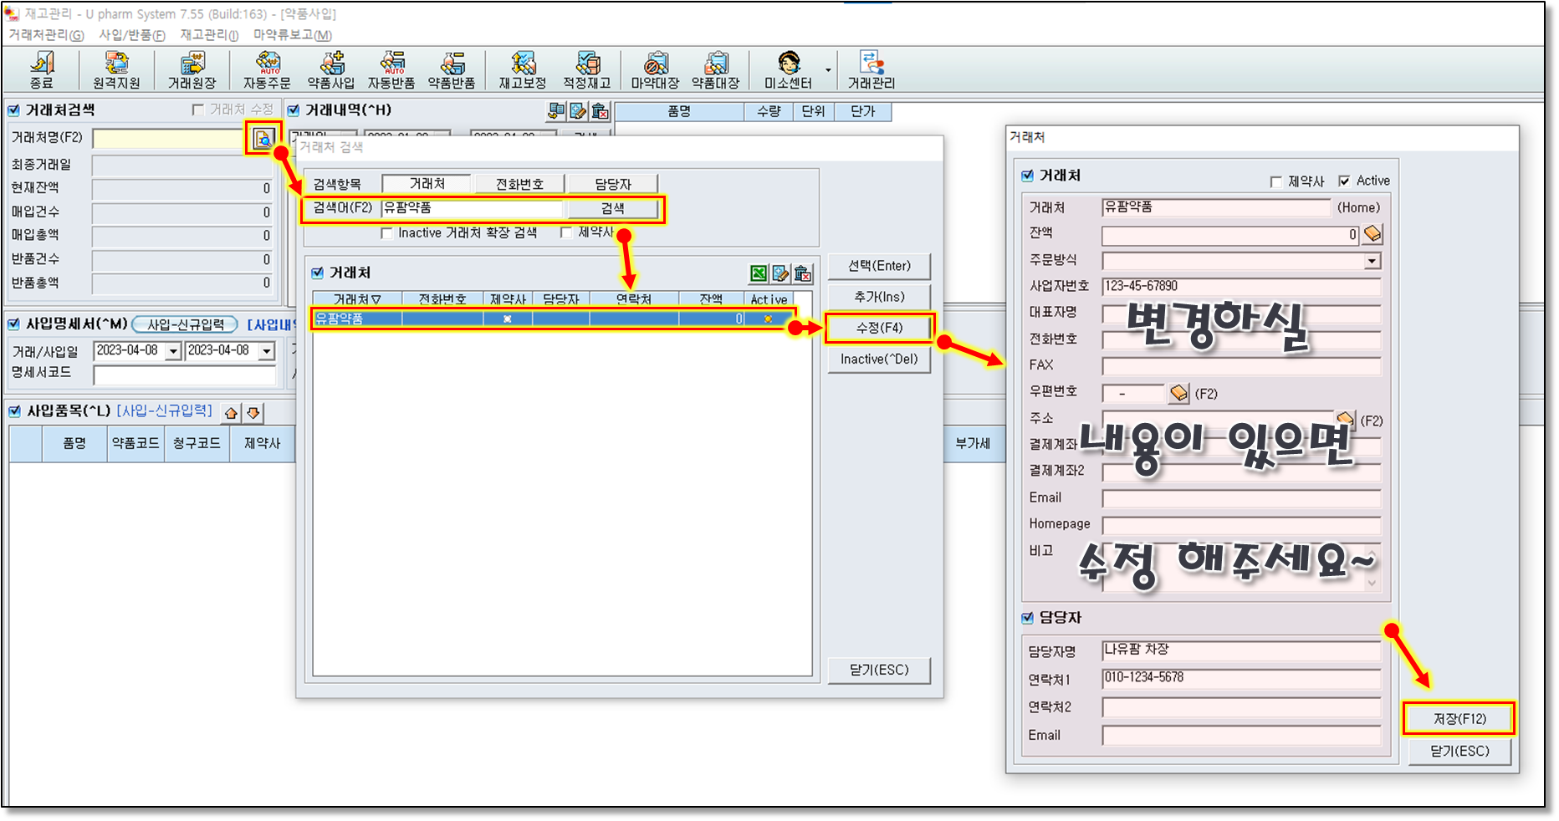Expand the 주문방식 dropdown
1559x821 pixels.
[1372, 261]
